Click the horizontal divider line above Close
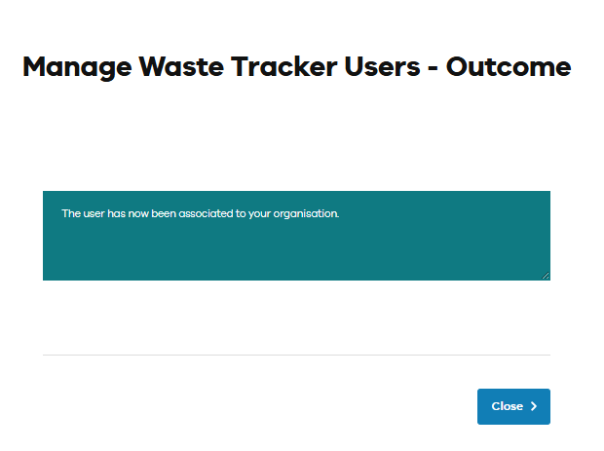This screenshot has width=604, height=451. coord(296,355)
